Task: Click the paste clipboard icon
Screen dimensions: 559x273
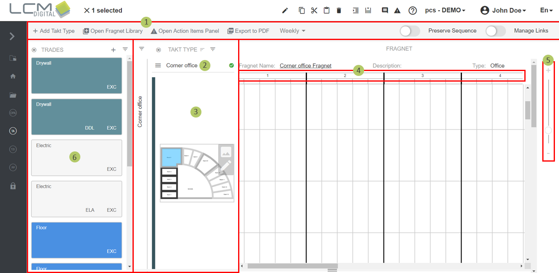Action: tap(327, 11)
